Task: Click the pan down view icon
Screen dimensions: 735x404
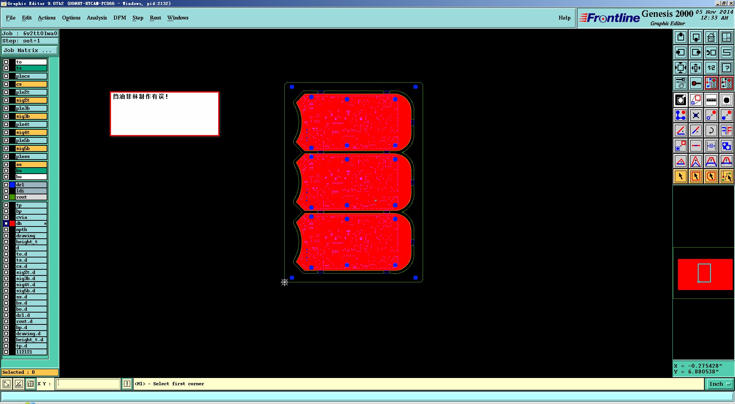Action: [x=696, y=37]
